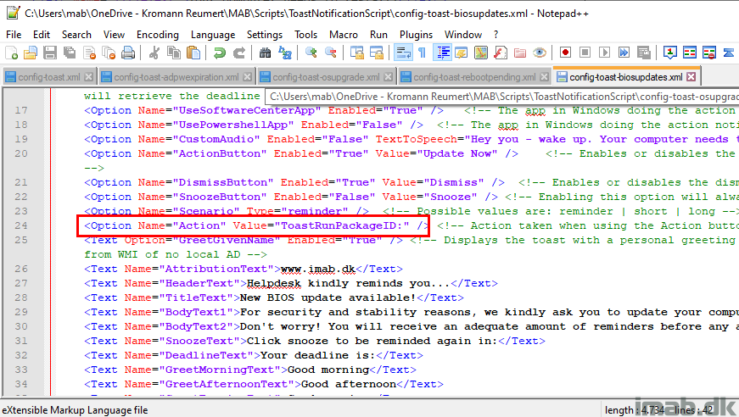Stop macro recording with the stop icon
739x417 pixels.
click(x=585, y=53)
